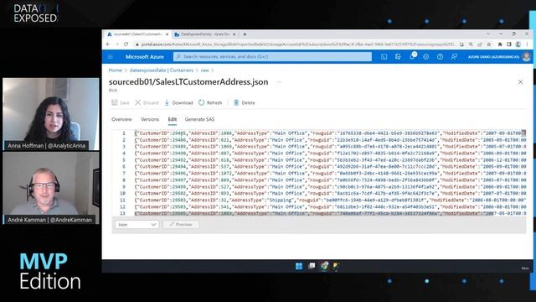The width and height of the screenshot is (536, 302).
Task: Open the browser tab search chevron
Action: click(x=488, y=34)
